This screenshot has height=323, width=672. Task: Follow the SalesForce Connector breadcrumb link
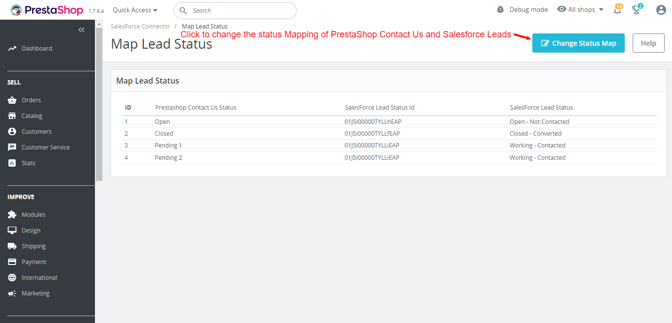tap(141, 27)
